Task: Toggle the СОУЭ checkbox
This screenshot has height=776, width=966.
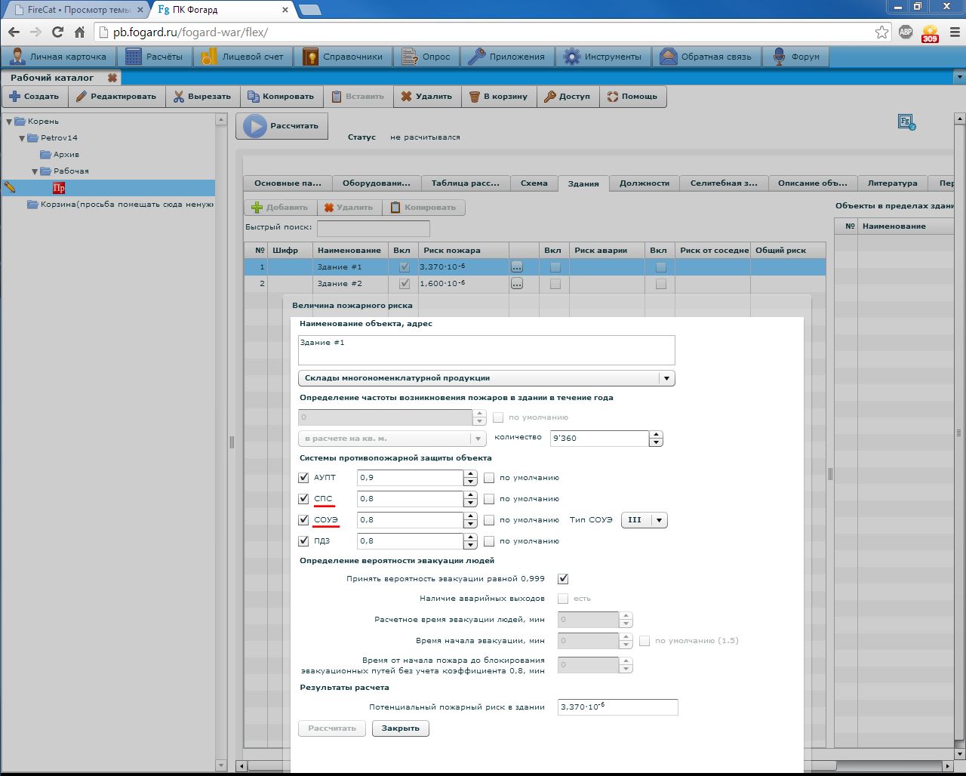Action: [x=304, y=520]
